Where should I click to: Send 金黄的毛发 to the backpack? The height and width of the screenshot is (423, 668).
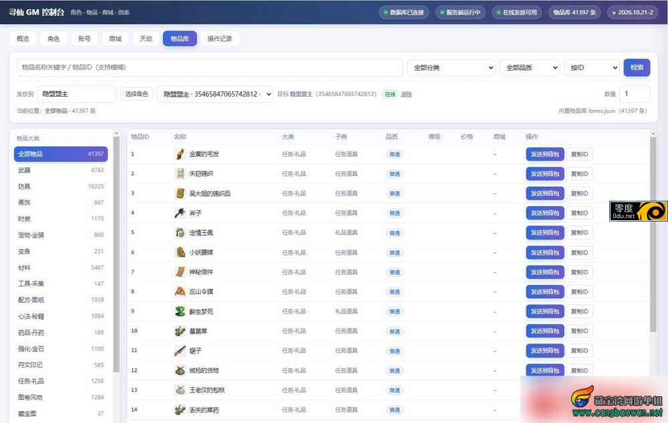(545, 154)
